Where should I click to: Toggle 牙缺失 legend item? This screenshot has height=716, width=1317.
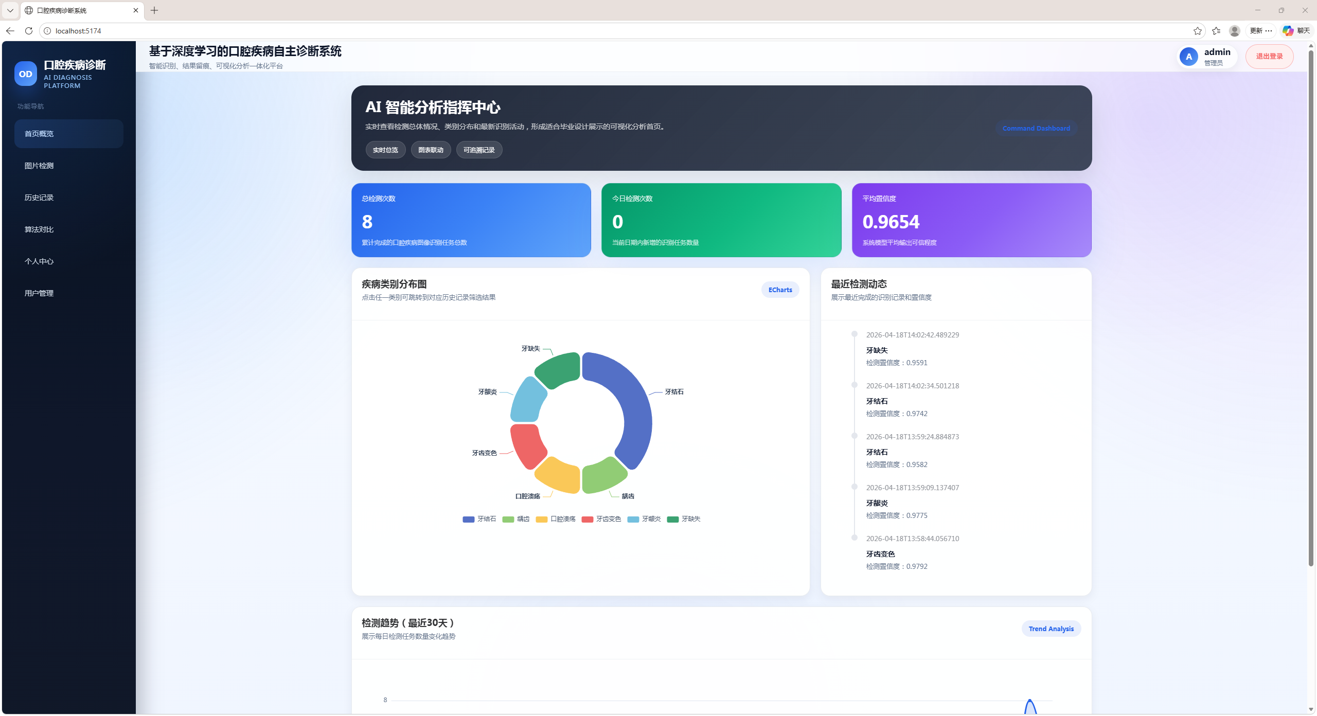coord(684,519)
